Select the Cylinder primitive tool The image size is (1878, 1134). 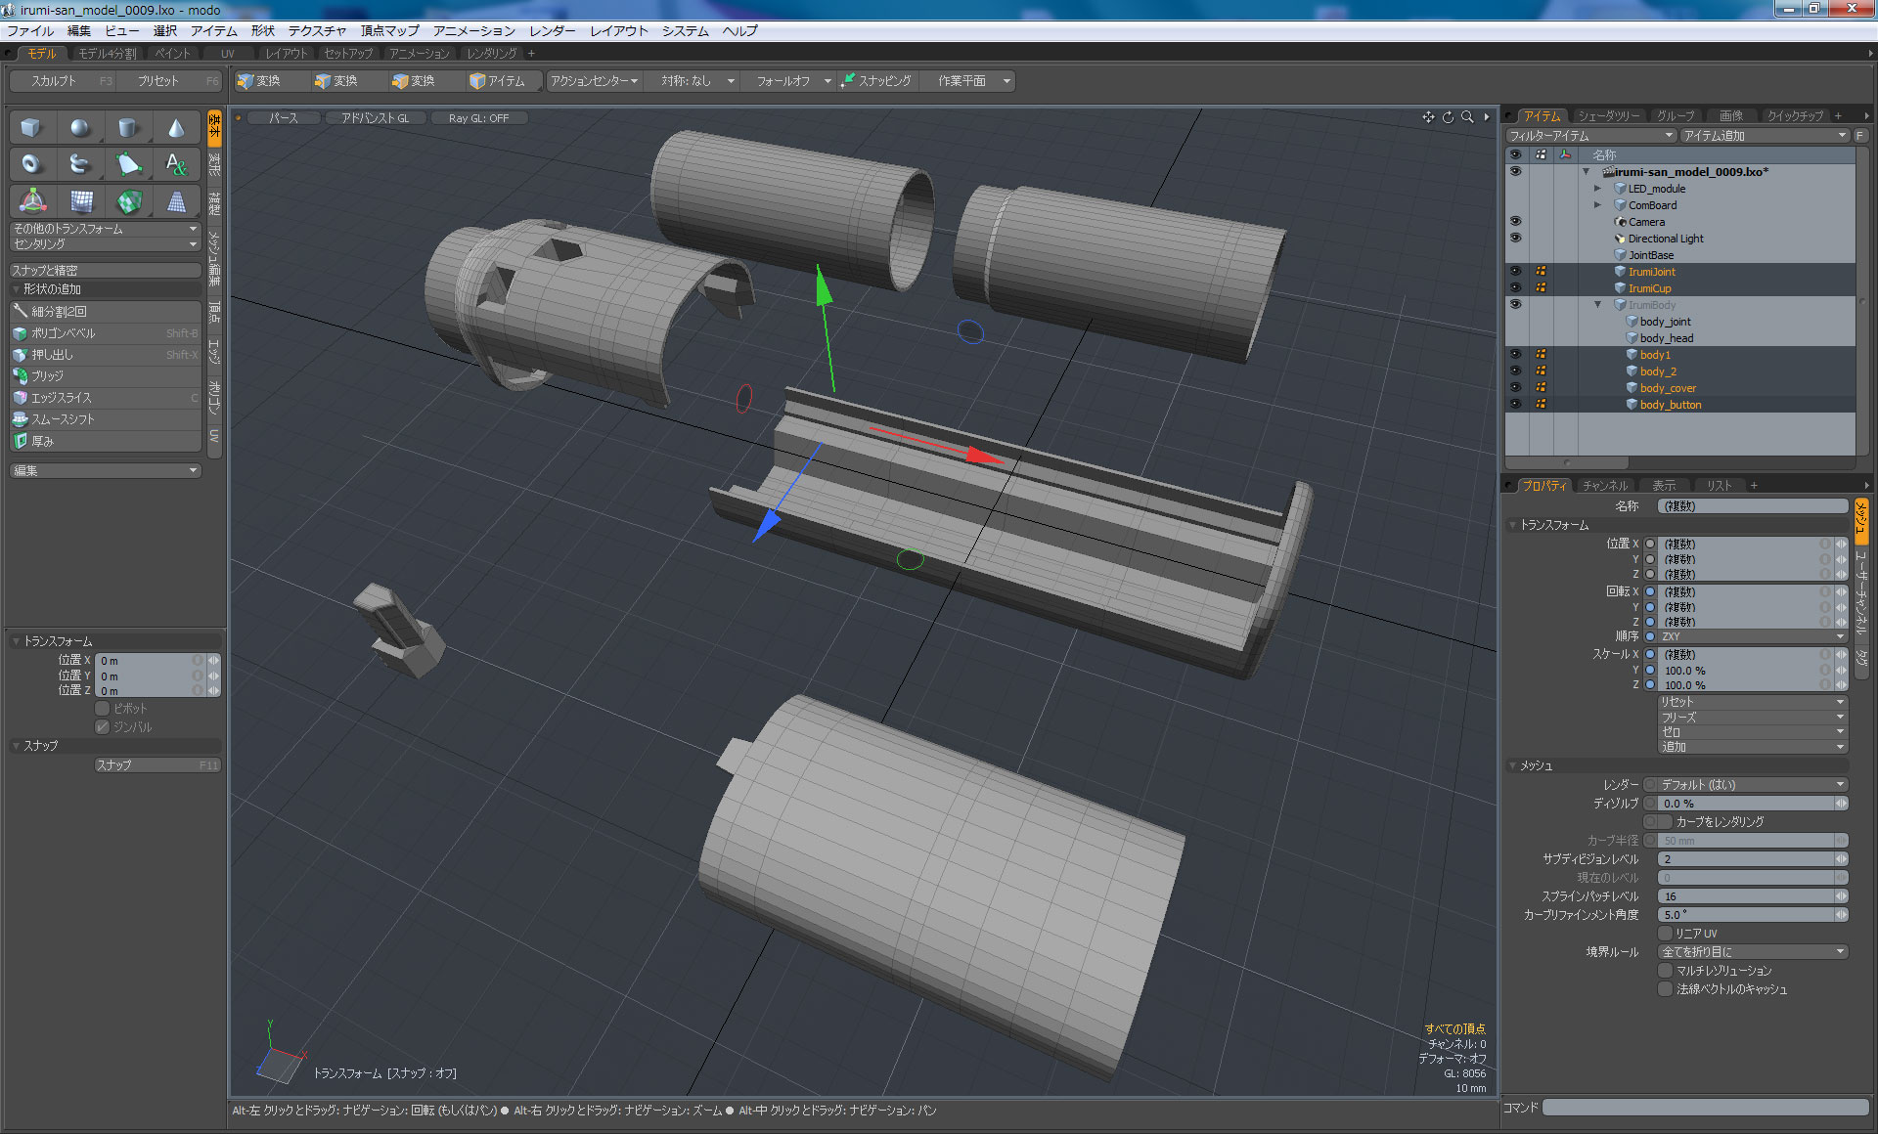[x=128, y=128]
